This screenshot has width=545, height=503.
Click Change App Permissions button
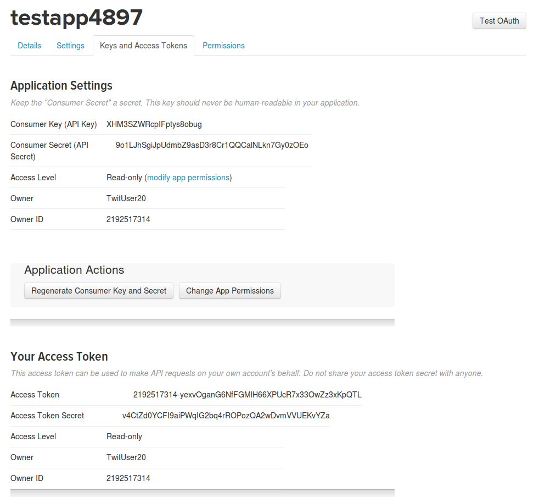point(230,291)
